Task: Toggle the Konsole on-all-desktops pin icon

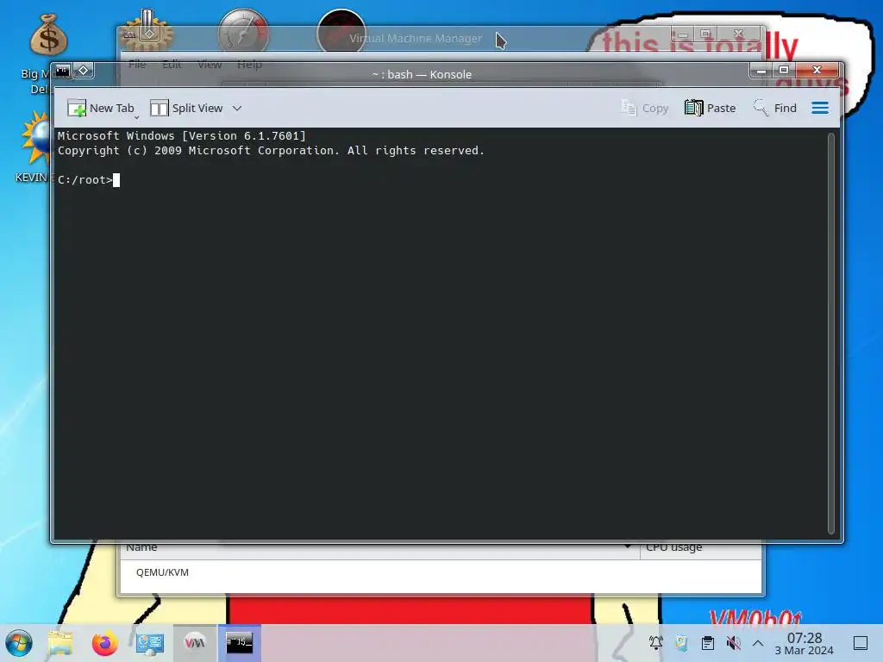Action: (84, 71)
